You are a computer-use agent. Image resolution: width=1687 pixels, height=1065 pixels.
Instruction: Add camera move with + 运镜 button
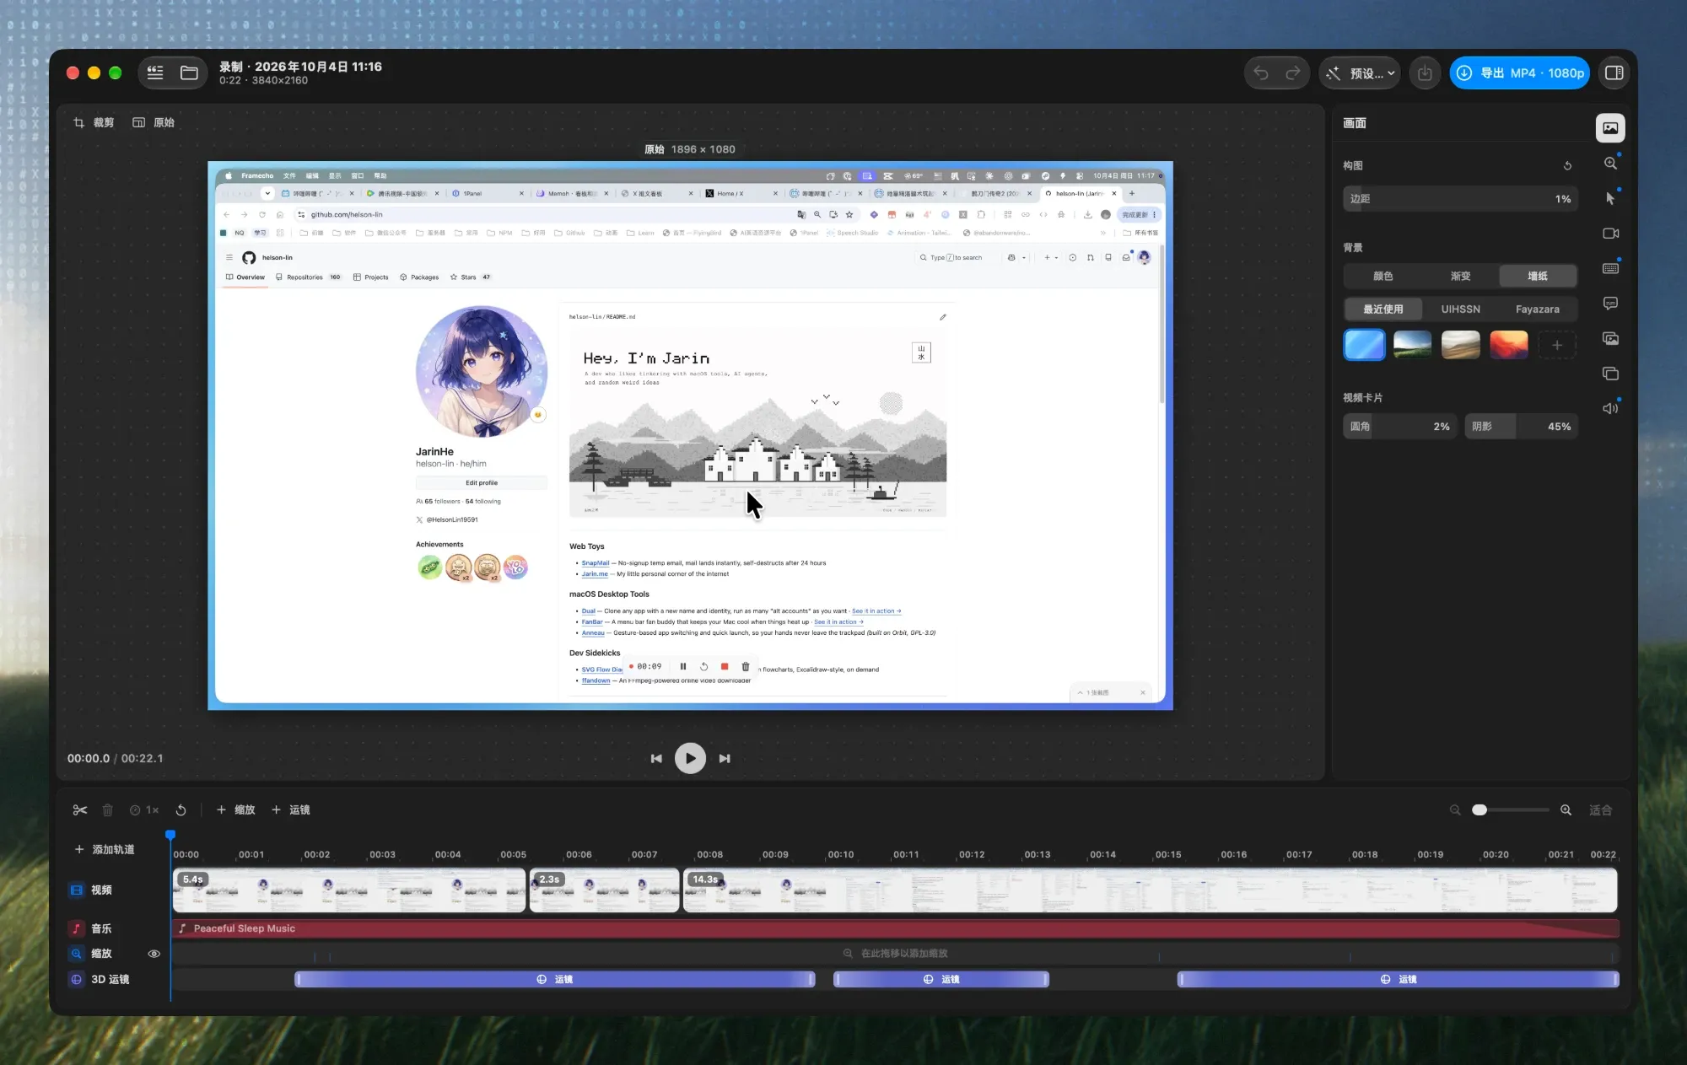coord(290,810)
